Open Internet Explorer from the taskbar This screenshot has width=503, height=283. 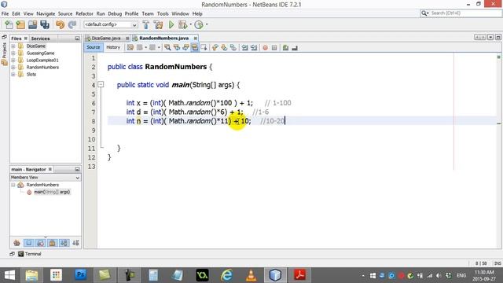click(x=226, y=275)
